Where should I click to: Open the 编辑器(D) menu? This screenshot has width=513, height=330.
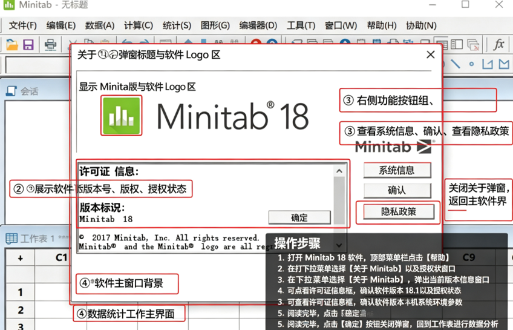click(258, 25)
